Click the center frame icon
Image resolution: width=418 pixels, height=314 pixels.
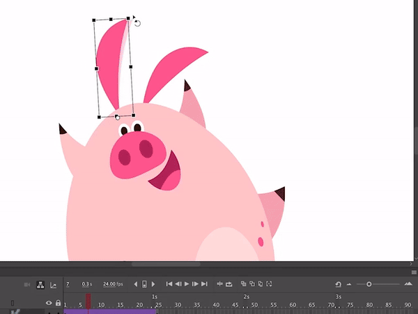[x=219, y=284]
